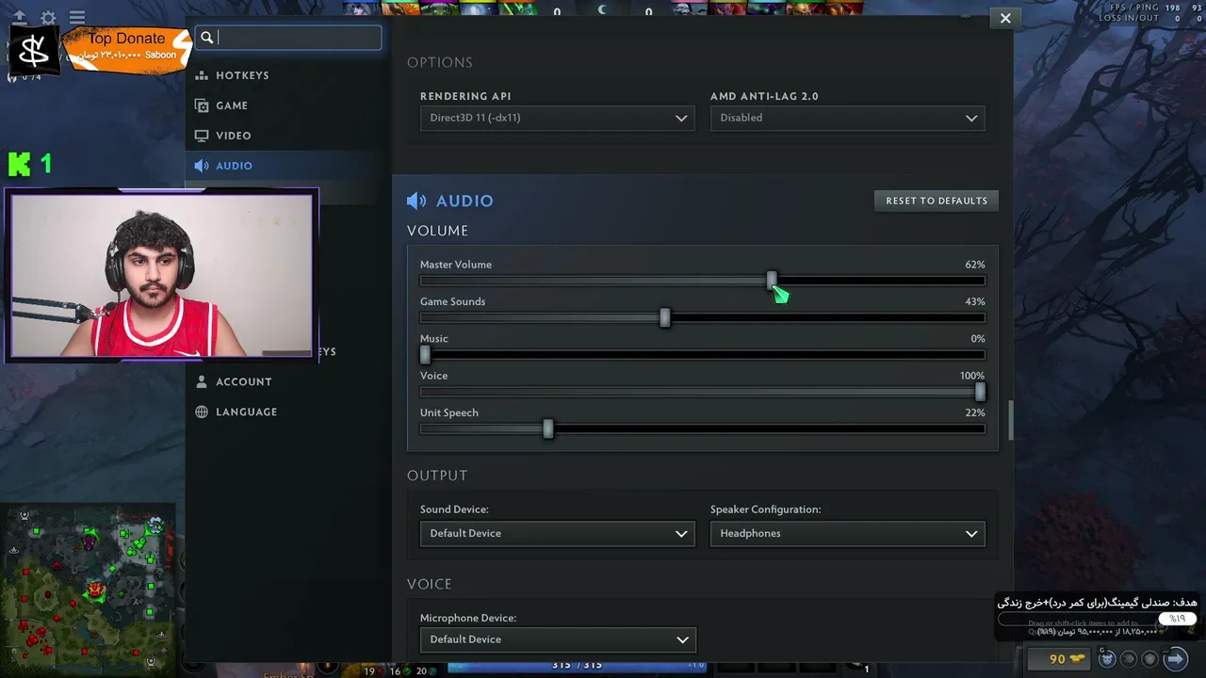Click the courier icon near gold
Screen dimensions: 1206x678
[x=1107, y=659]
